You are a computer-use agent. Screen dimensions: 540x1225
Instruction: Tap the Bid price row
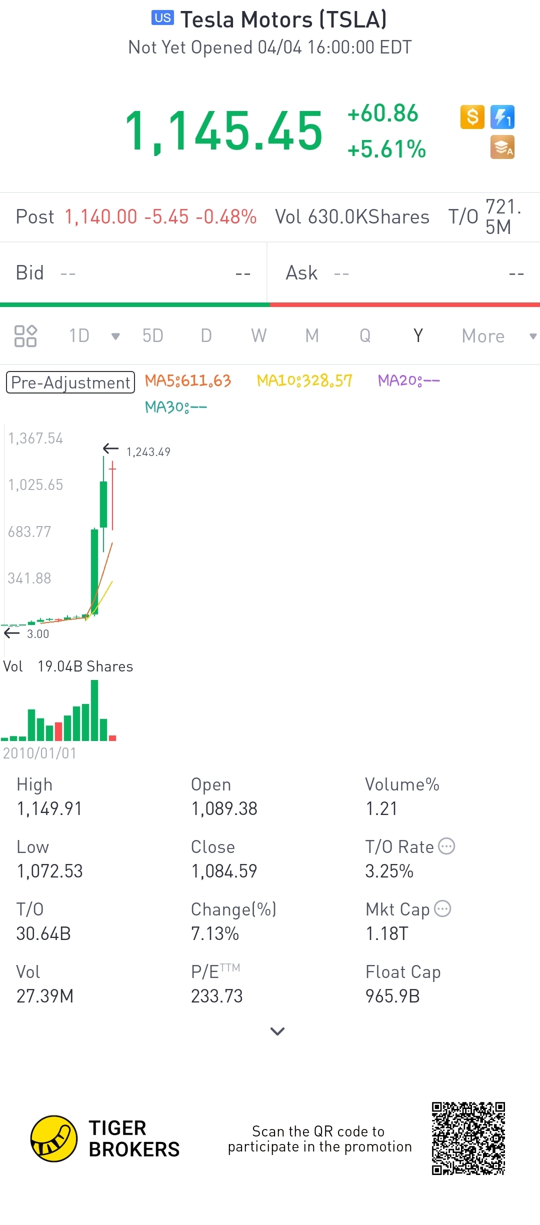pos(133,273)
